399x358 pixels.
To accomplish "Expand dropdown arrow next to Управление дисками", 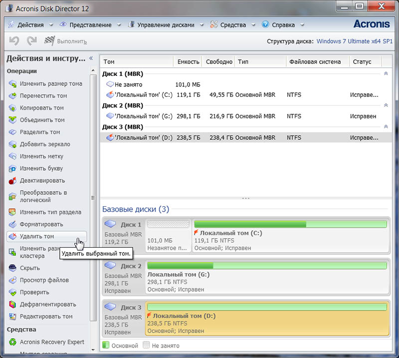I will pyautogui.click(x=202, y=25).
